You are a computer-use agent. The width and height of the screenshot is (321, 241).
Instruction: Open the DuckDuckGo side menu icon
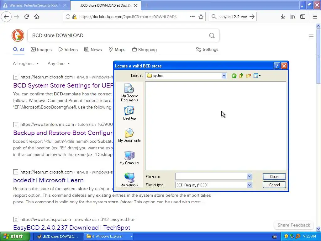coord(311,36)
